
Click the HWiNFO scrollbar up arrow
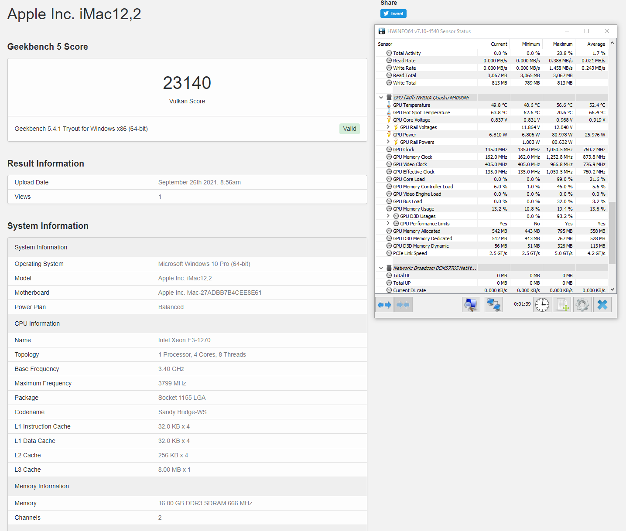pos(612,43)
